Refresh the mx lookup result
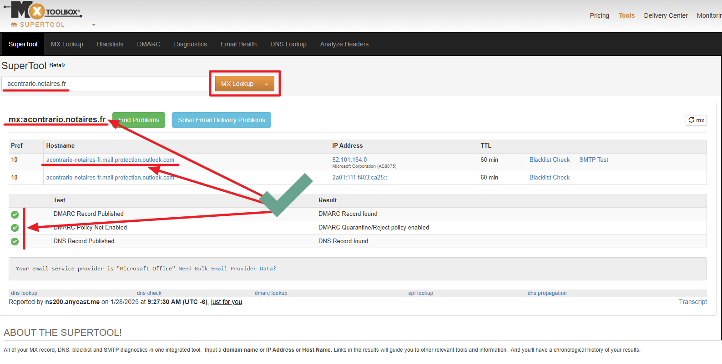This screenshot has width=722, height=364. click(696, 120)
